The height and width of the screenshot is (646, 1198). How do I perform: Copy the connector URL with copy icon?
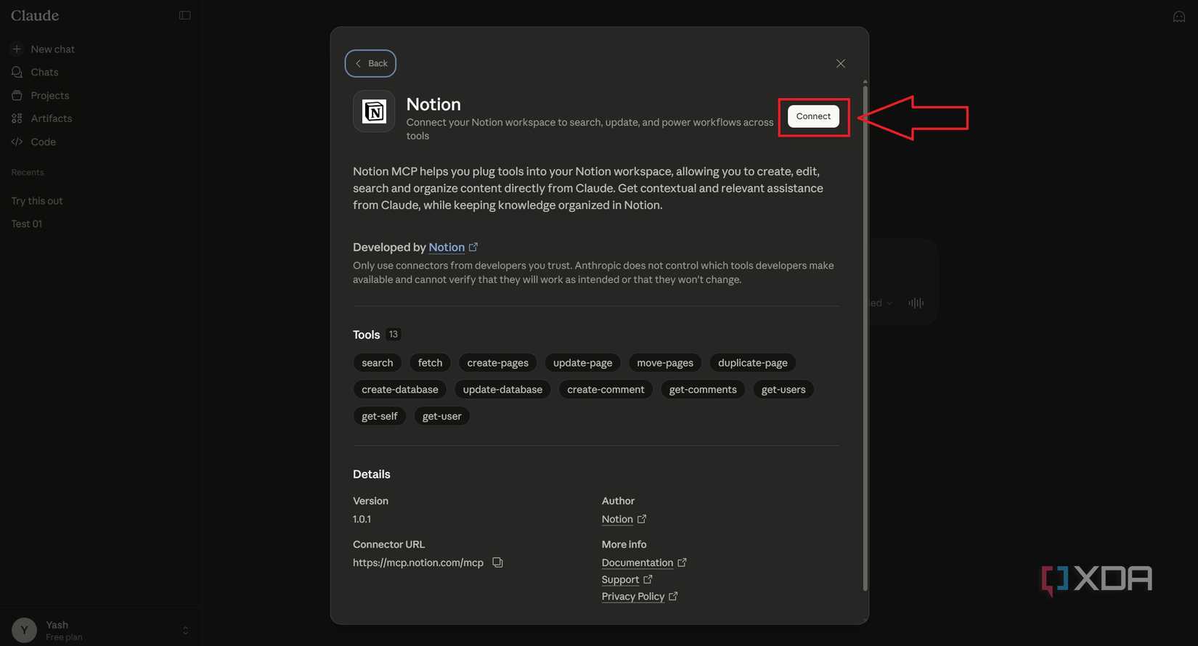[x=497, y=563]
